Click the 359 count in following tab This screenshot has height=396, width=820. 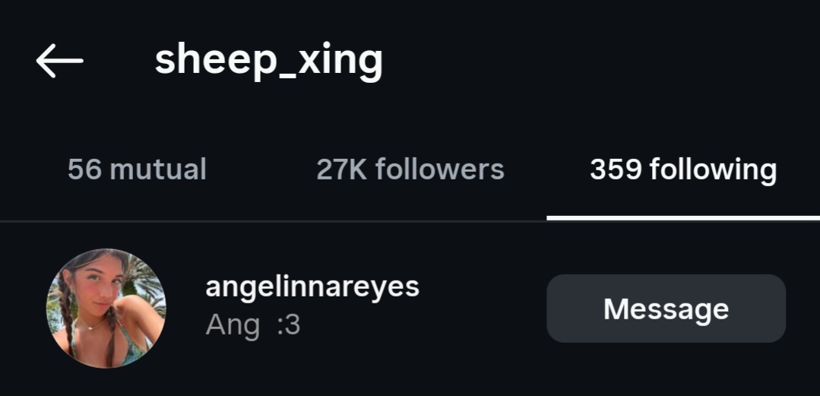pos(616,169)
